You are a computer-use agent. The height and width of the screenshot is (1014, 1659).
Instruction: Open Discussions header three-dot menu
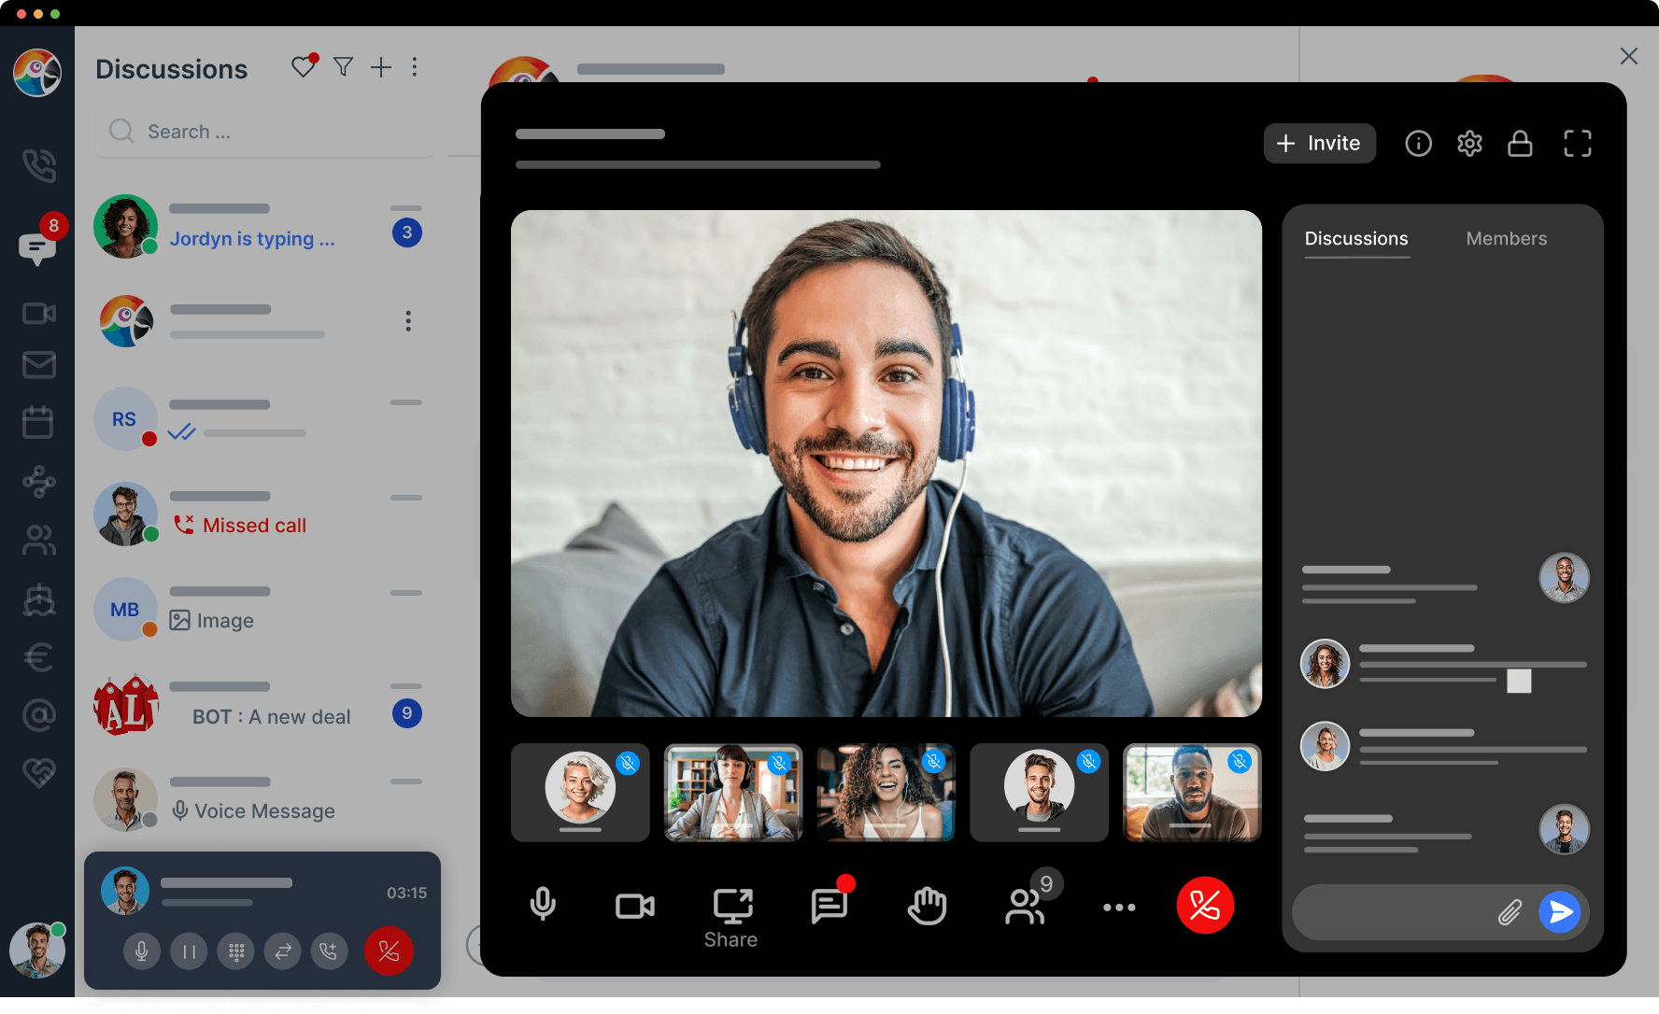(x=415, y=67)
